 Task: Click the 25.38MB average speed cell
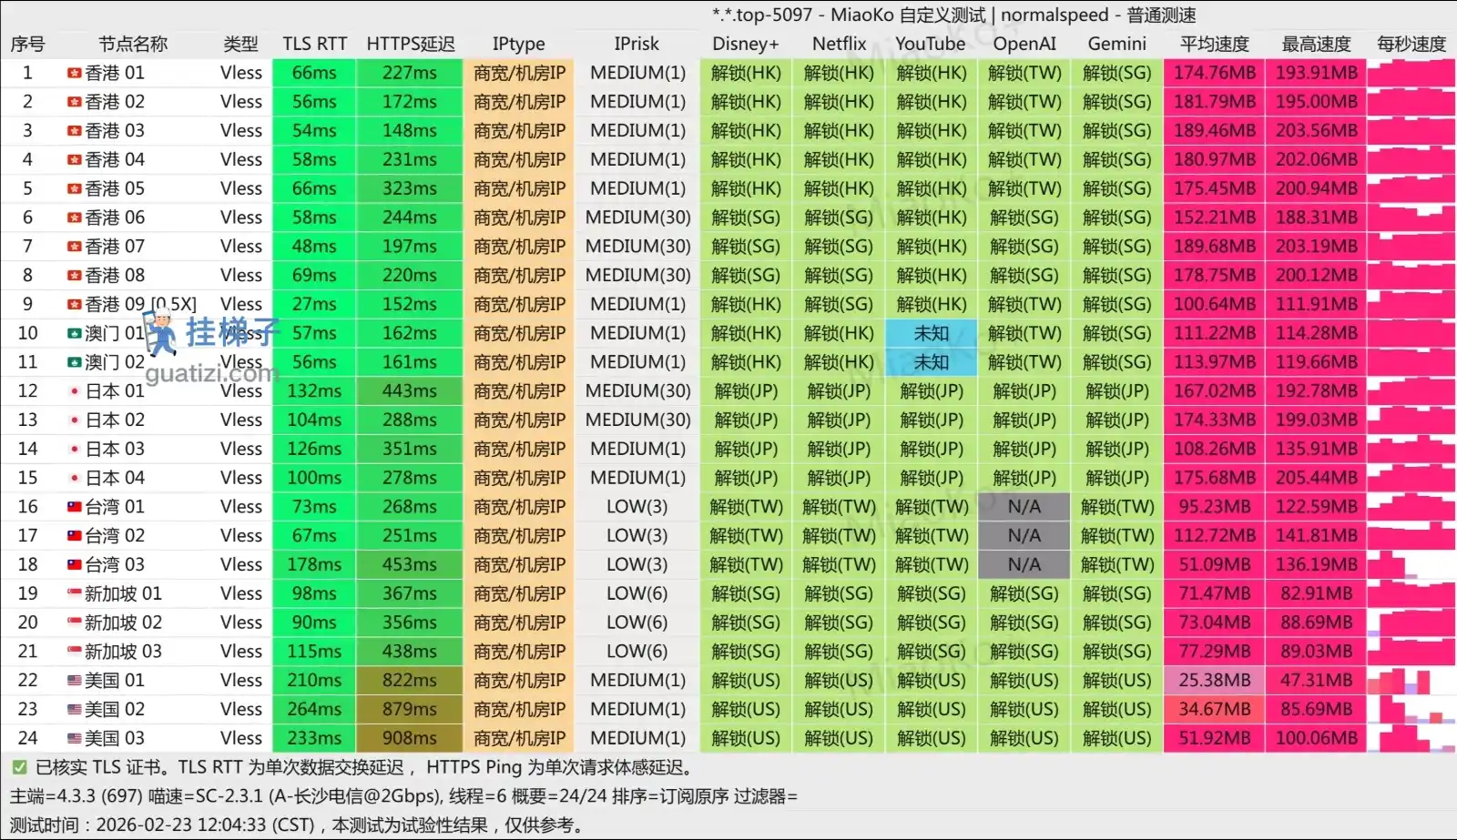click(x=1214, y=681)
